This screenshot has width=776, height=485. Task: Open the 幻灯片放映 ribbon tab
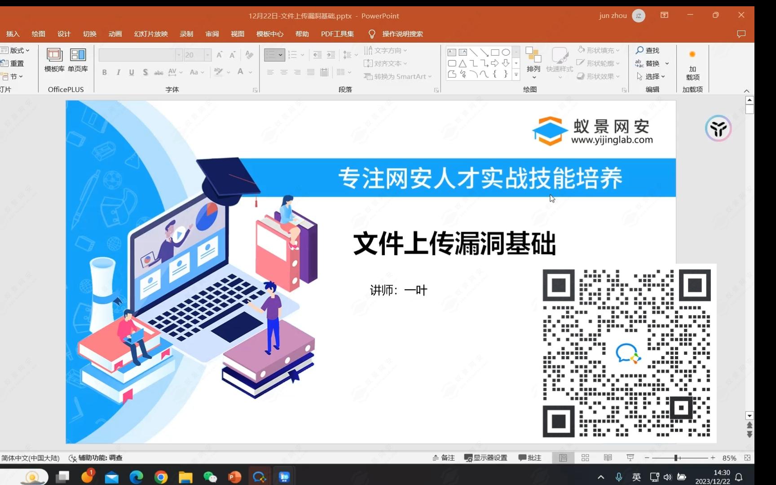151,34
